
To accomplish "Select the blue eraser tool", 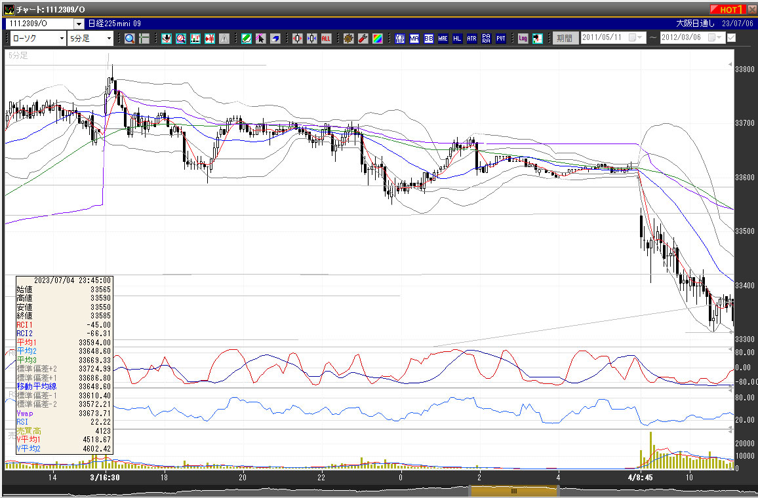I will coord(275,39).
